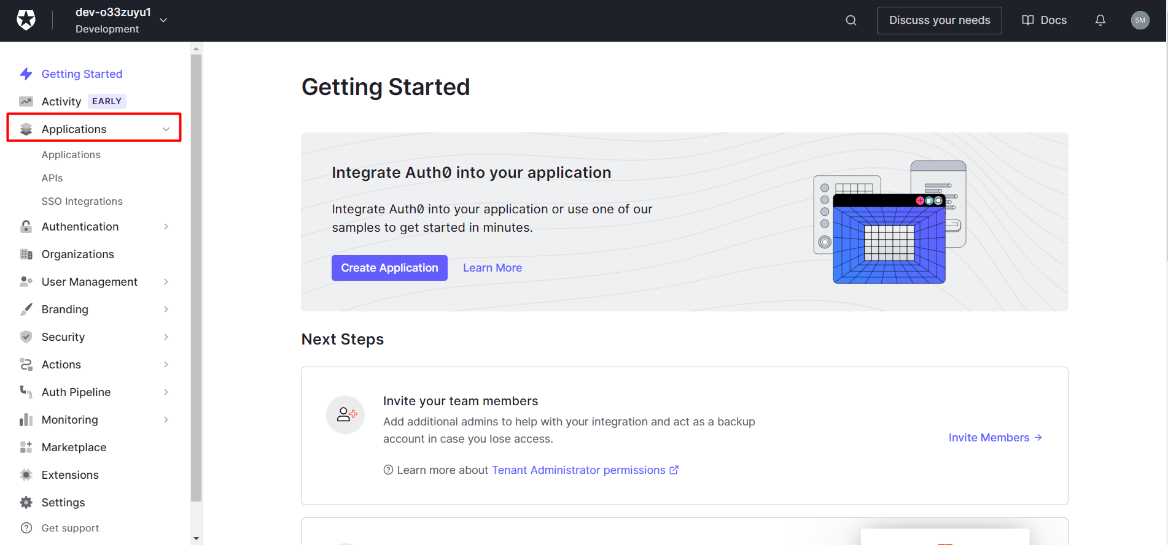Click the Getting Started lightning icon
This screenshot has height=545, width=1168.
coord(26,74)
